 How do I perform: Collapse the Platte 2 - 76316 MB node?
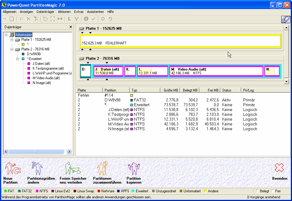click(12, 49)
